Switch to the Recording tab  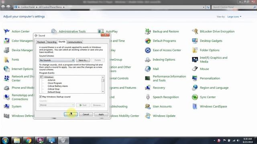(52, 42)
